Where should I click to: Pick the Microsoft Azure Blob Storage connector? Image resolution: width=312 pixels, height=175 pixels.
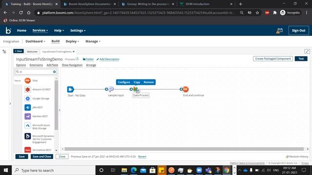click(x=28, y=125)
